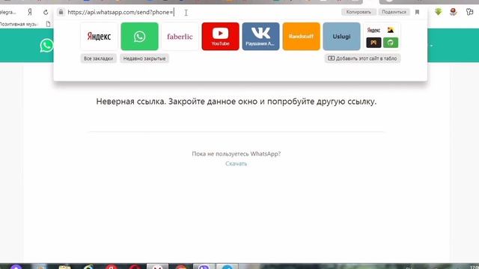Open the red YouTube tile
The image size is (479, 269).
click(x=220, y=37)
